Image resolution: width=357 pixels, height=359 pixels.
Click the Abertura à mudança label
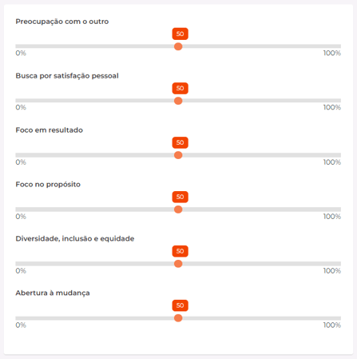(x=53, y=293)
